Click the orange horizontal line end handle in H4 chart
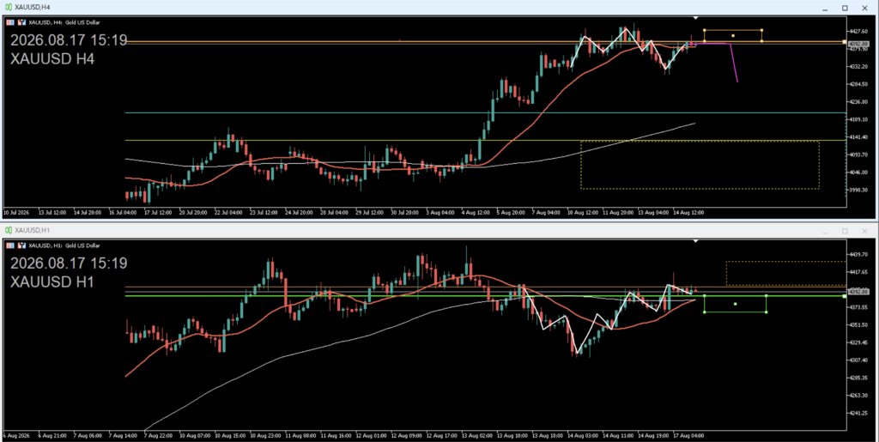Viewport: 879px width, 442px height. [845, 41]
